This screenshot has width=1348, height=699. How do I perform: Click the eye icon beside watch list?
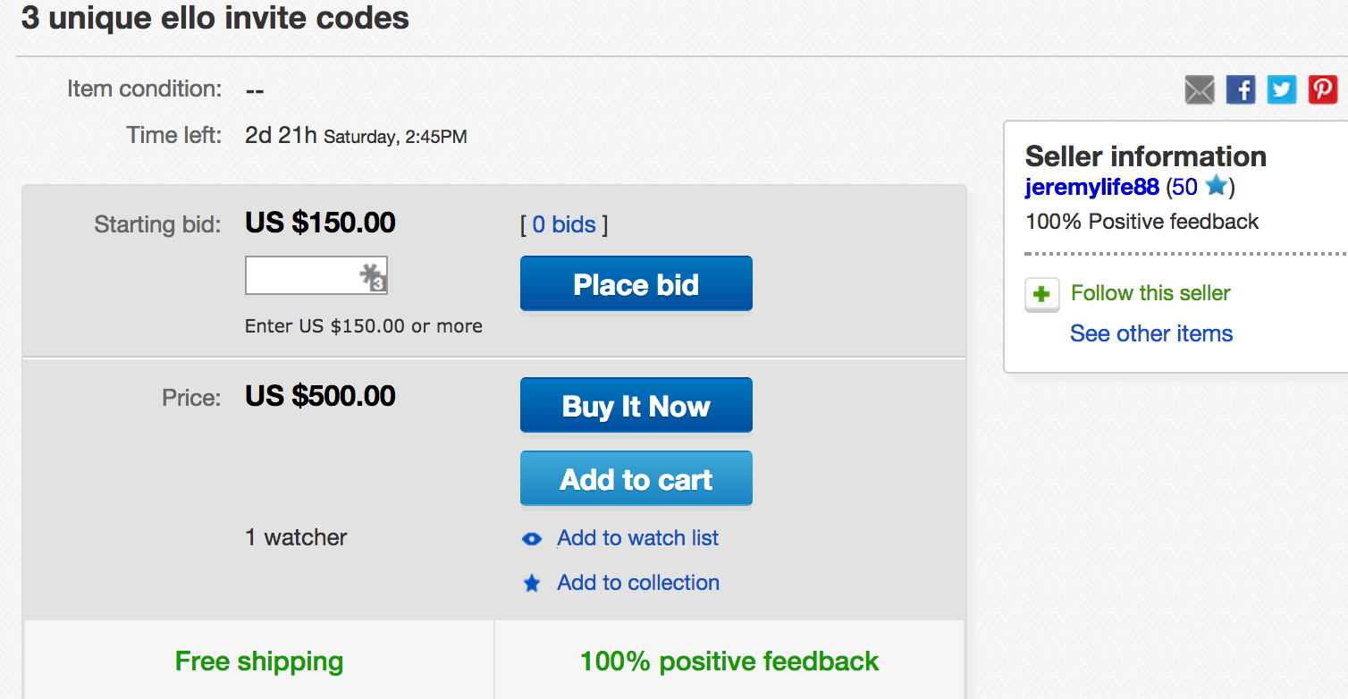(532, 539)
